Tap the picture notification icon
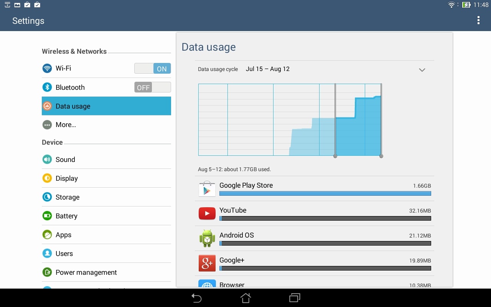 tap(17, 5)
